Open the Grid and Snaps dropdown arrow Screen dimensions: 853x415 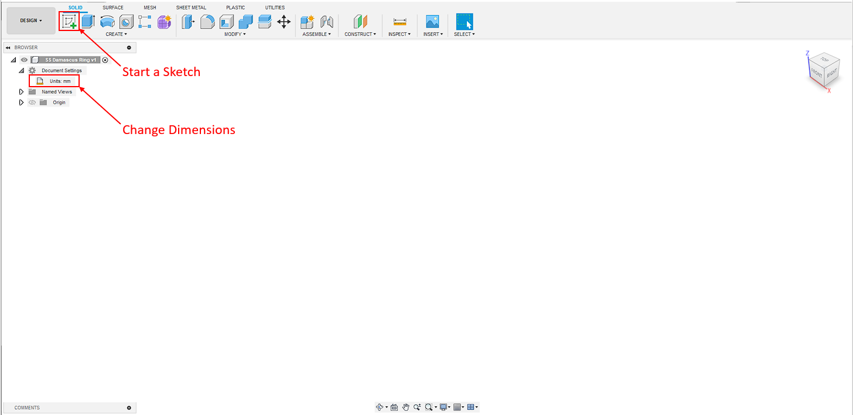tap(463, 407)
